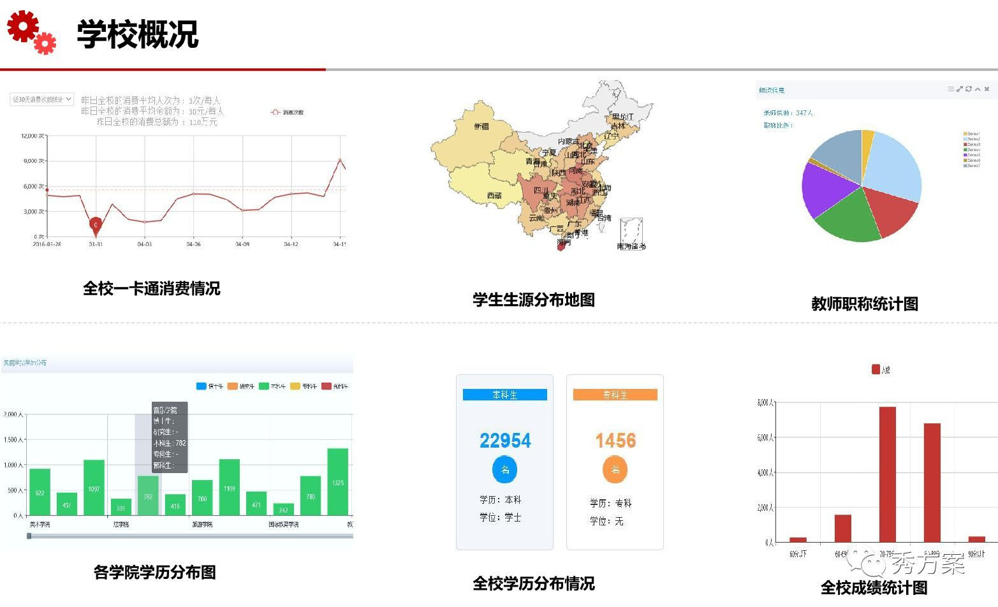Select the 本科生 card header tab

coord(504,395)
